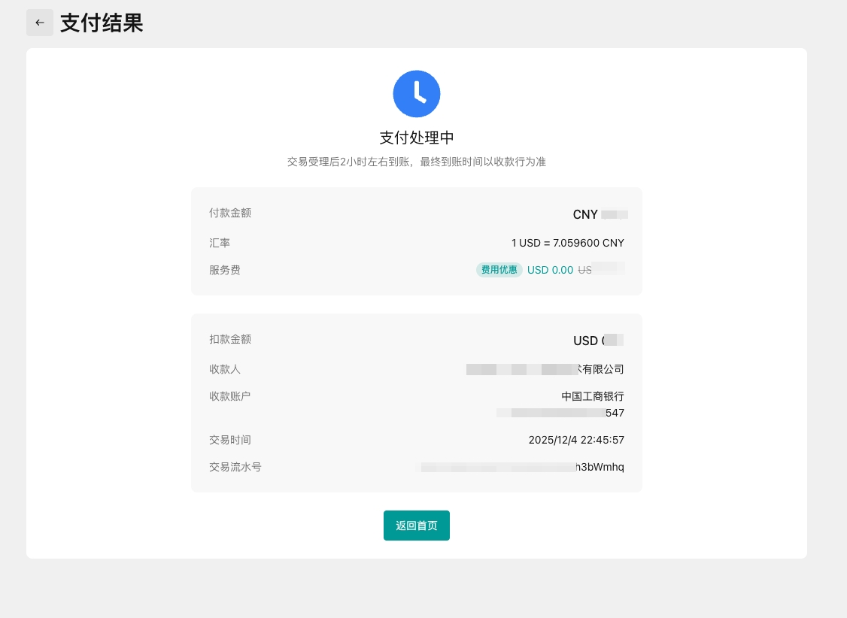847x618 pixels.
Task: Click the 中国工商银行 bank name
Action: (593, 396)
